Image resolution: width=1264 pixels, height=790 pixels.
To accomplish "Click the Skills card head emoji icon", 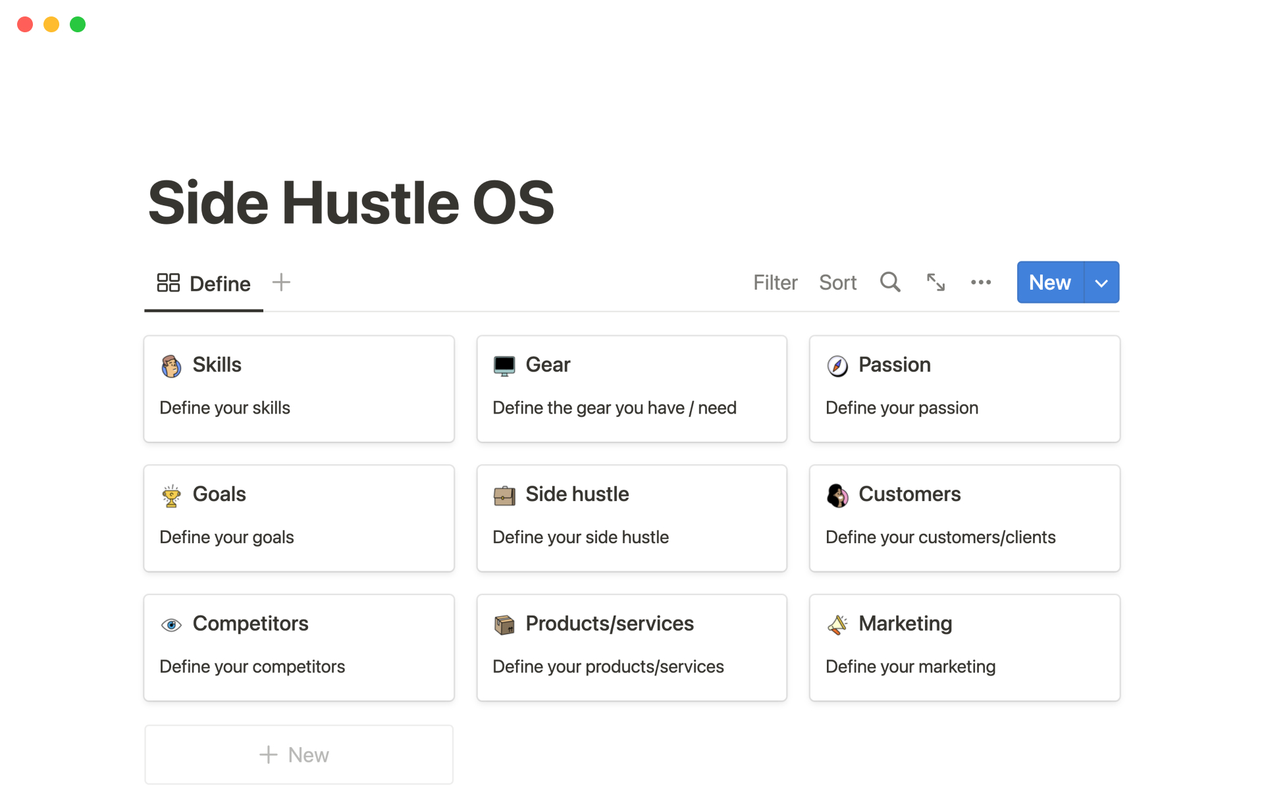I will 171,366.
